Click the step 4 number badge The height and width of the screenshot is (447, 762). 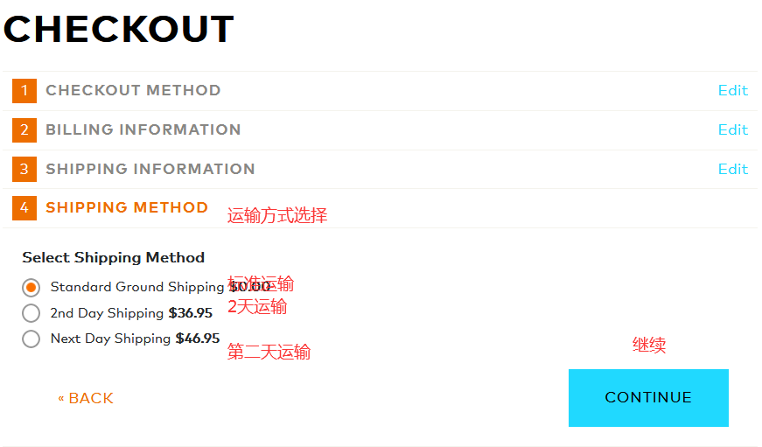click(x=24, y=208)
